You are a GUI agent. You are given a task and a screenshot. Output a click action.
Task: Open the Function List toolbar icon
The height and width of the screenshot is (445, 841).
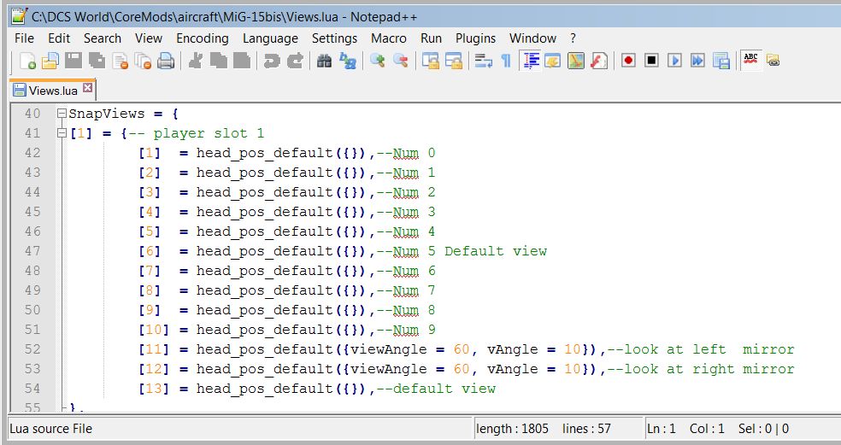598,61
